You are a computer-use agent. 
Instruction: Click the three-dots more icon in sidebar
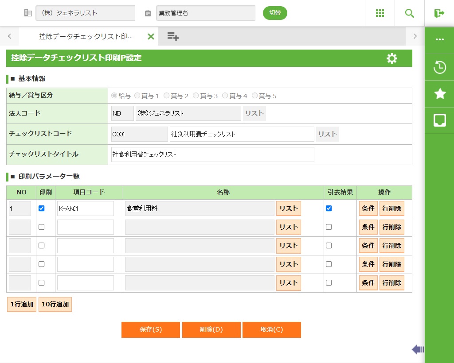[x=439, y=39]
